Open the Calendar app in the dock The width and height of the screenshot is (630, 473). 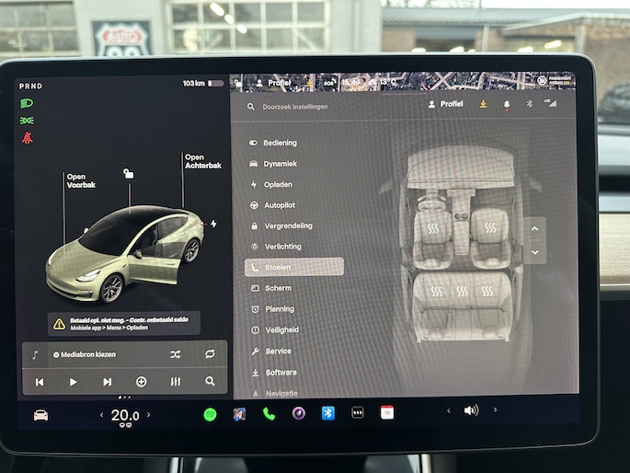(x=387, y=412)
